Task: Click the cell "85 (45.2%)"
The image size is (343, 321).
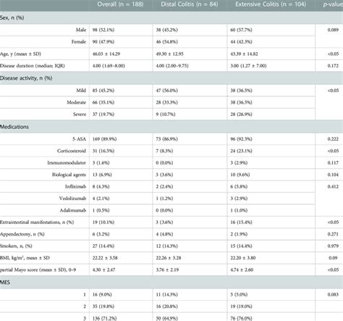Action: (103, 91)
